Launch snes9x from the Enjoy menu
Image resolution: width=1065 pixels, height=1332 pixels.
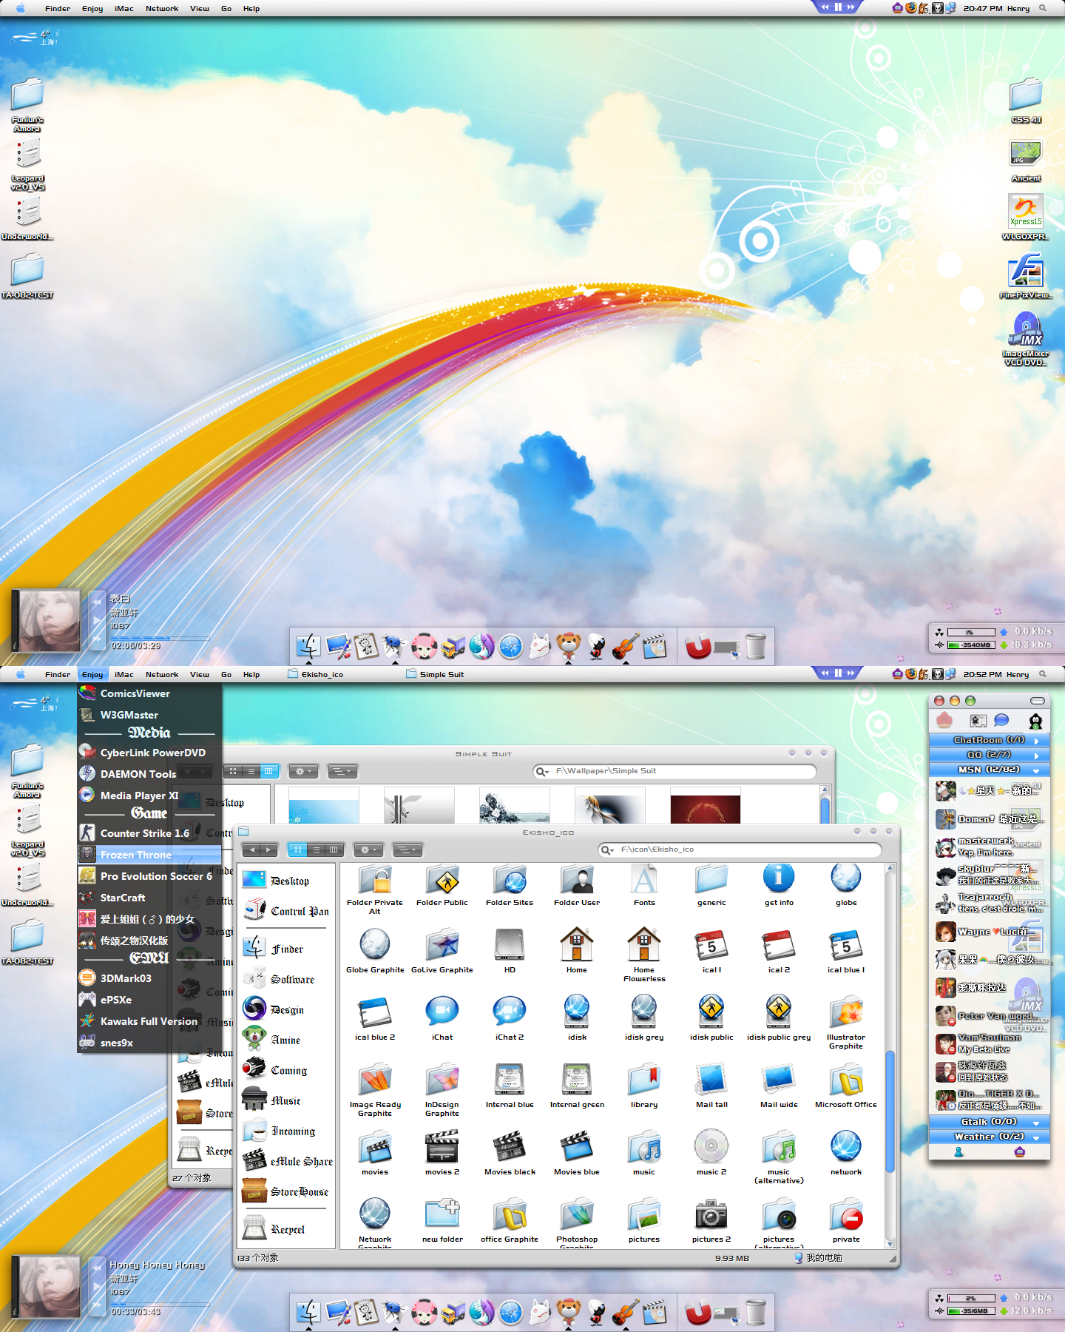point(149,1043)
